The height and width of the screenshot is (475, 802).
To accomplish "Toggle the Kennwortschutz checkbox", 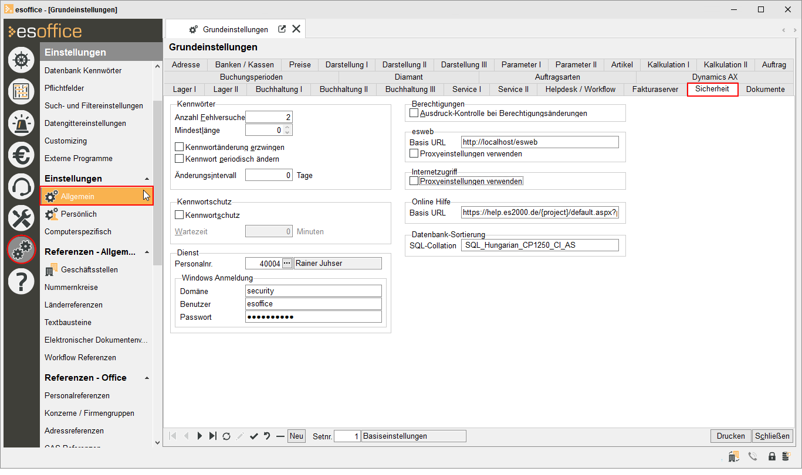I will pos(180,215).
